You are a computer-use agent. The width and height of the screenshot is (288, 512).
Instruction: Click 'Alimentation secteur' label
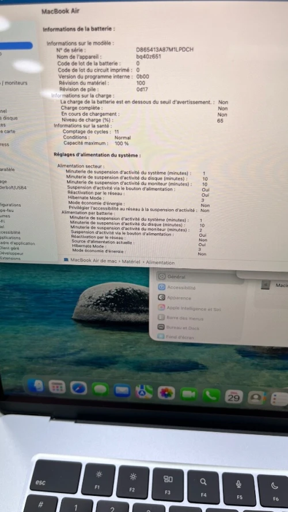point(81,166)
